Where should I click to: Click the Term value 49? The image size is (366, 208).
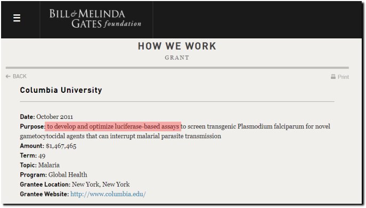point(42,156)
